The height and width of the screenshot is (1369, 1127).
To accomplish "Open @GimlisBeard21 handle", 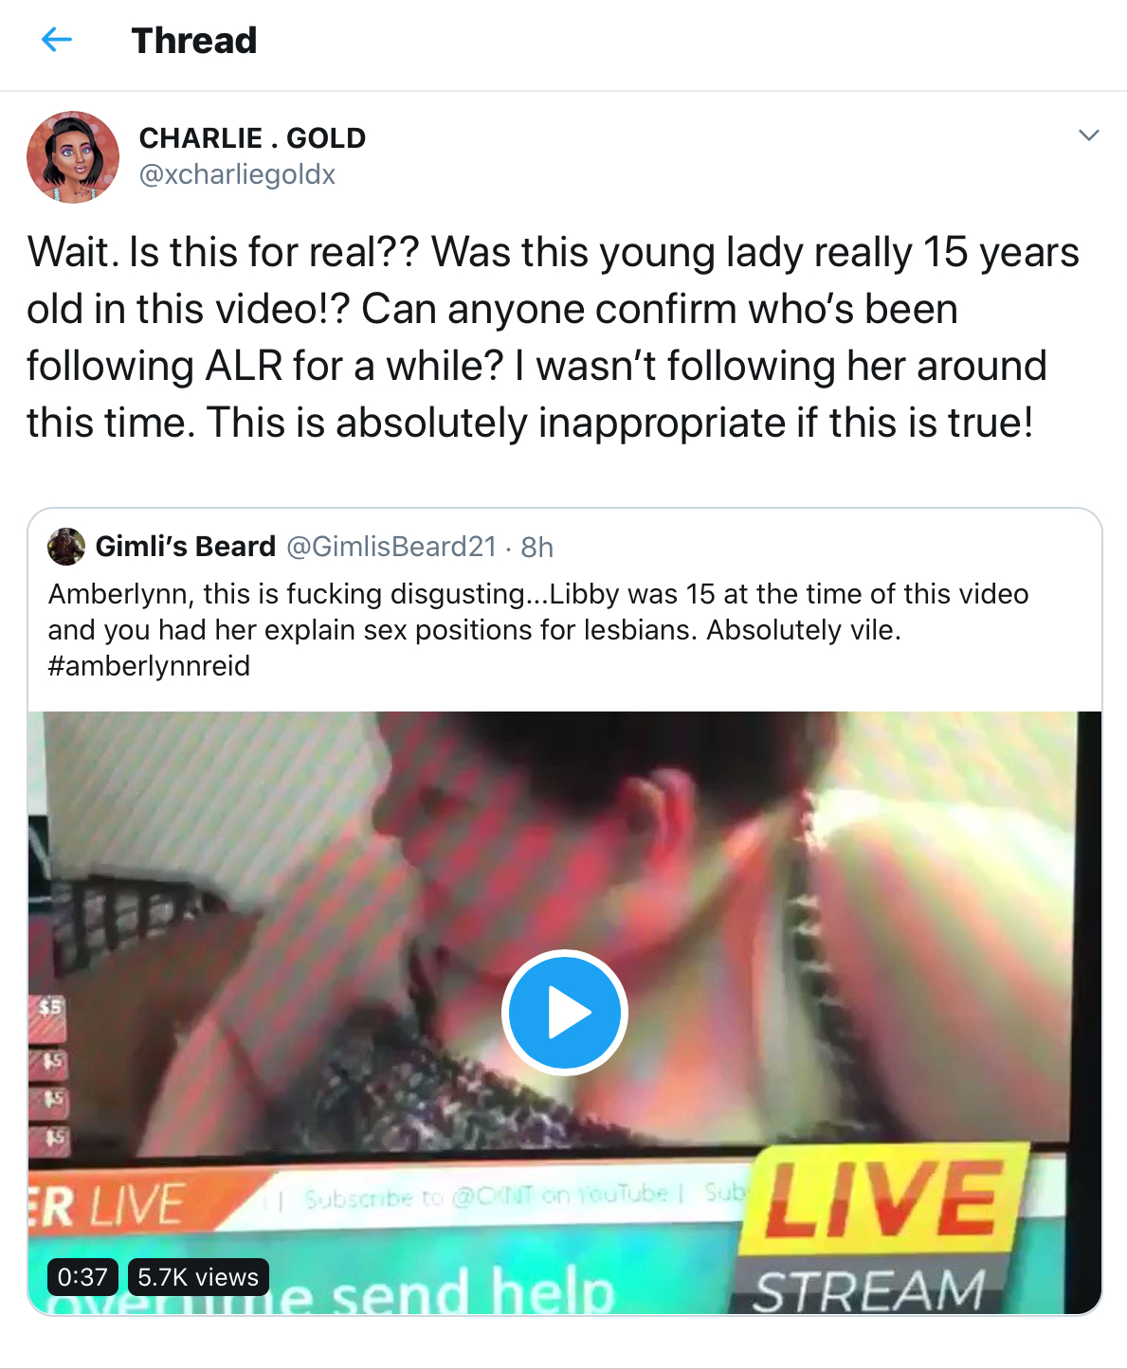I will (391, 547).
